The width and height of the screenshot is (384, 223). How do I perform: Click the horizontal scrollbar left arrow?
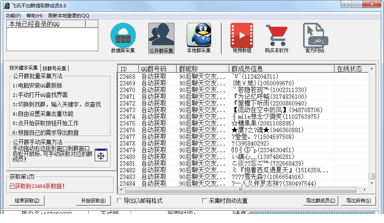[121, 190]
